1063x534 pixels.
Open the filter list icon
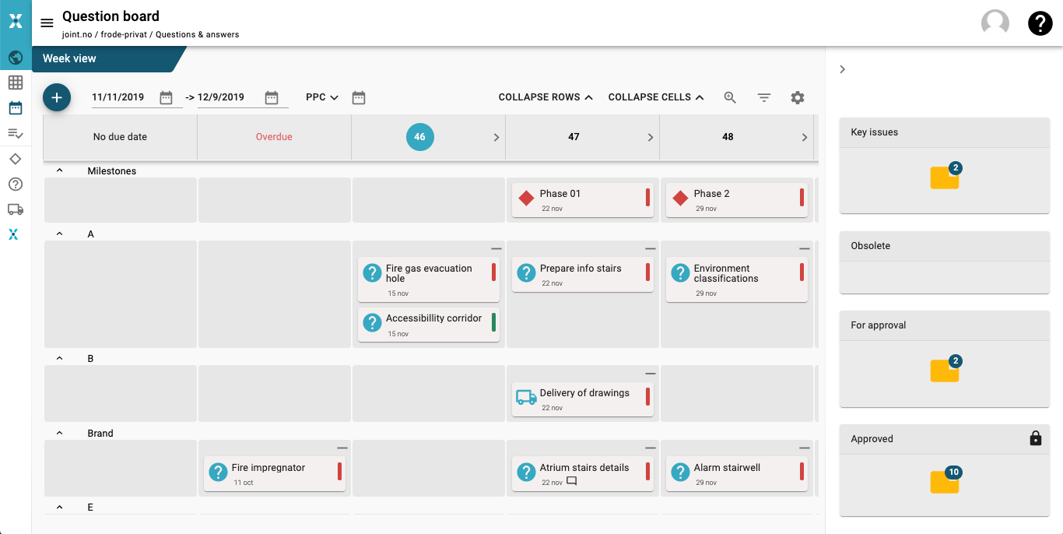764,97
